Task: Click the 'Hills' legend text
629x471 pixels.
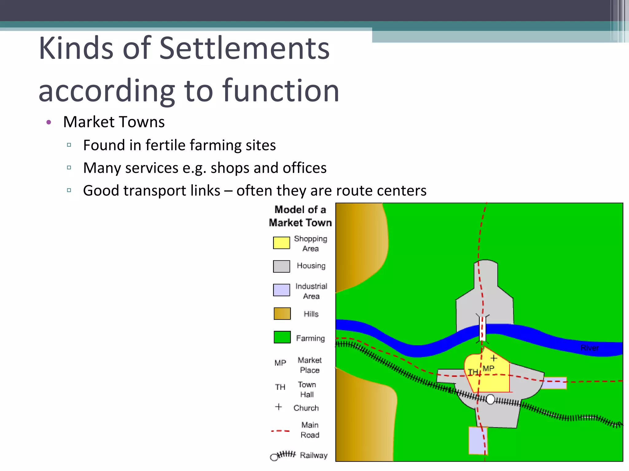Action: pyautogui.click(x=311, y=314)
